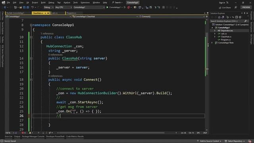254x143 pixels.
Task: Expand the Dependencies node
Action: pyautogui.click(x=215, y=31)
